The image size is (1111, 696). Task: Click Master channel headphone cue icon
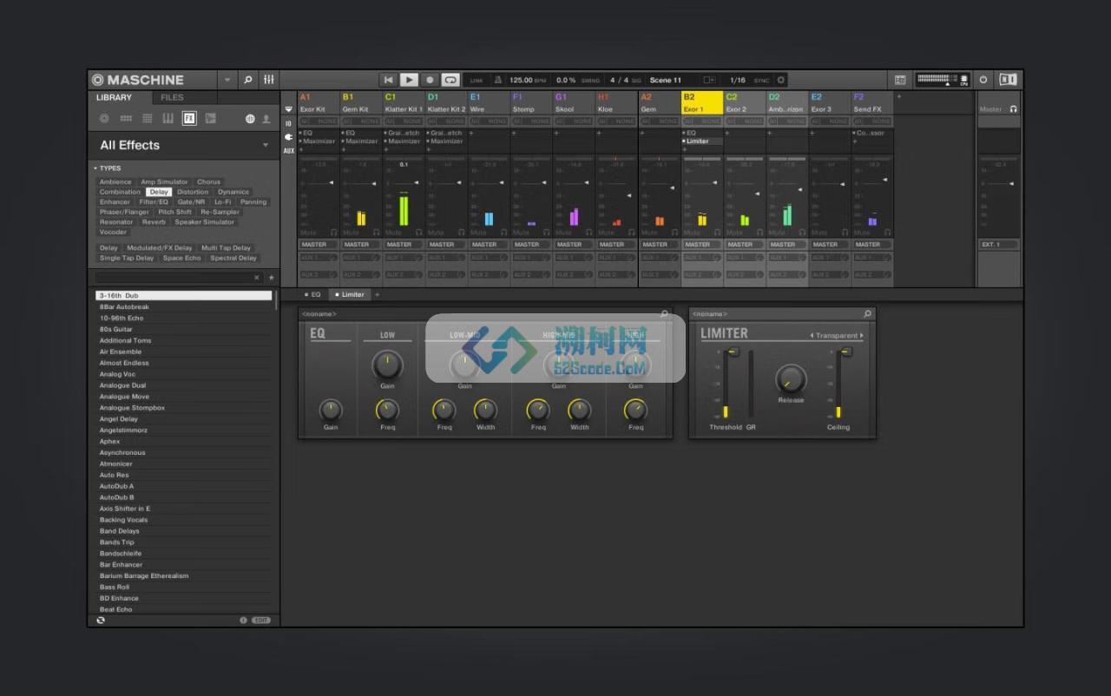[x=1013, y=109]
